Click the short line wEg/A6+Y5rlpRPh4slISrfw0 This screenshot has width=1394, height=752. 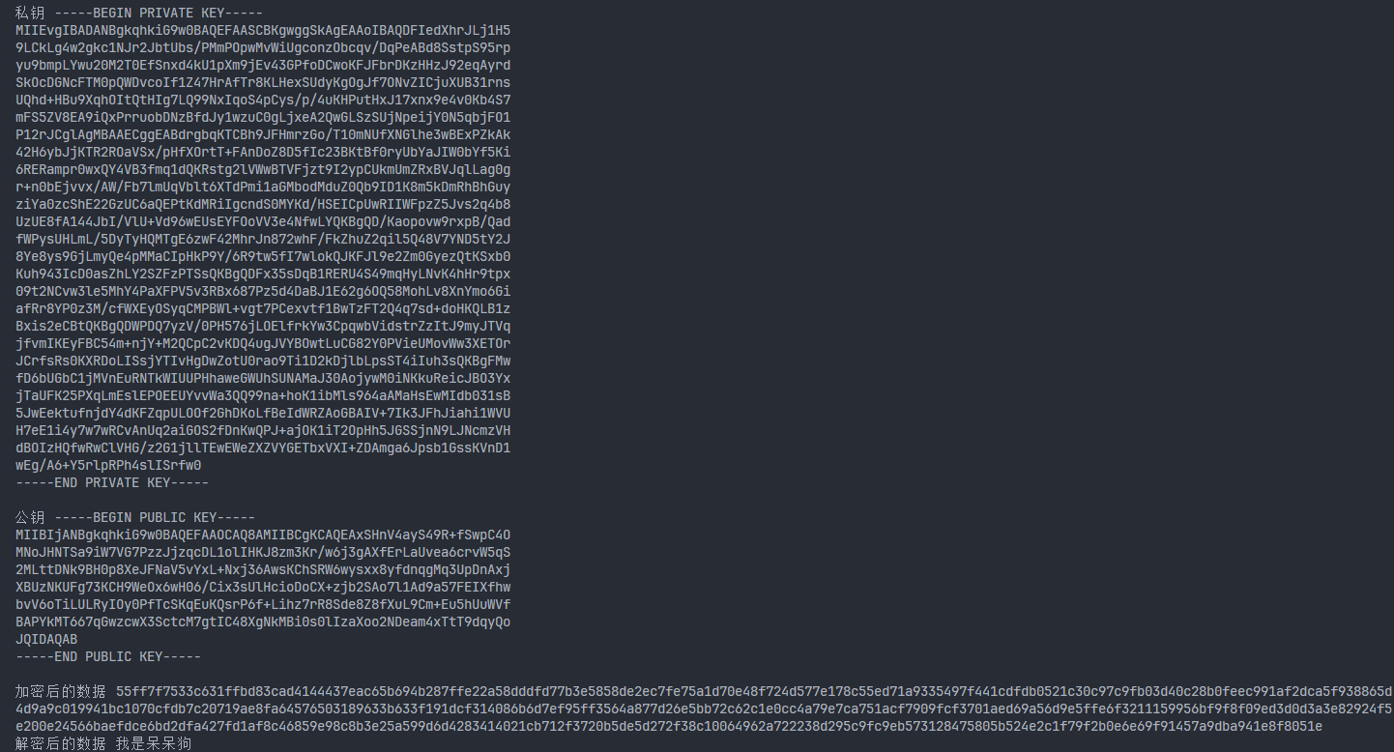[x=108, y=465]
